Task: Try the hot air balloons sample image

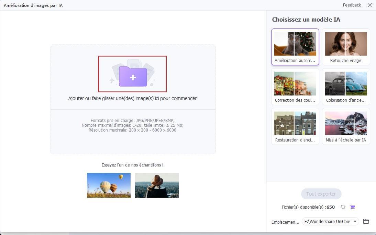Action: coord(109,185)
